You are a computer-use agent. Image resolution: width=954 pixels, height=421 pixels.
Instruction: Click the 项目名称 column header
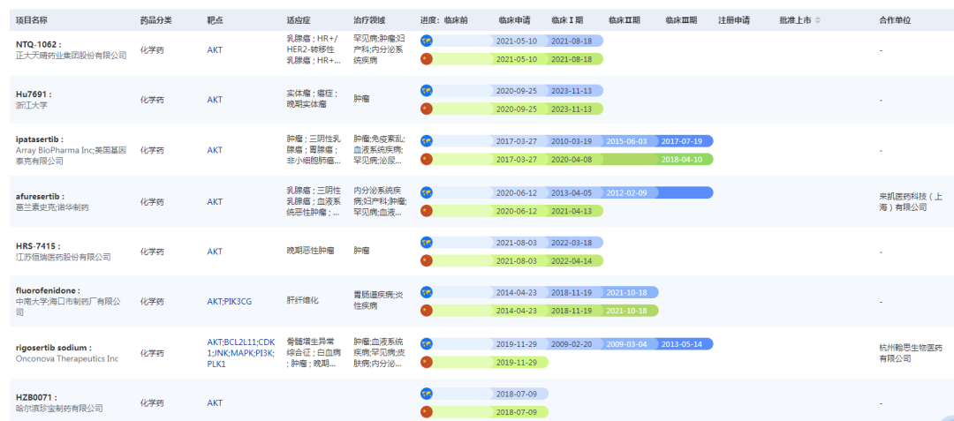click(x=32, y=19)
